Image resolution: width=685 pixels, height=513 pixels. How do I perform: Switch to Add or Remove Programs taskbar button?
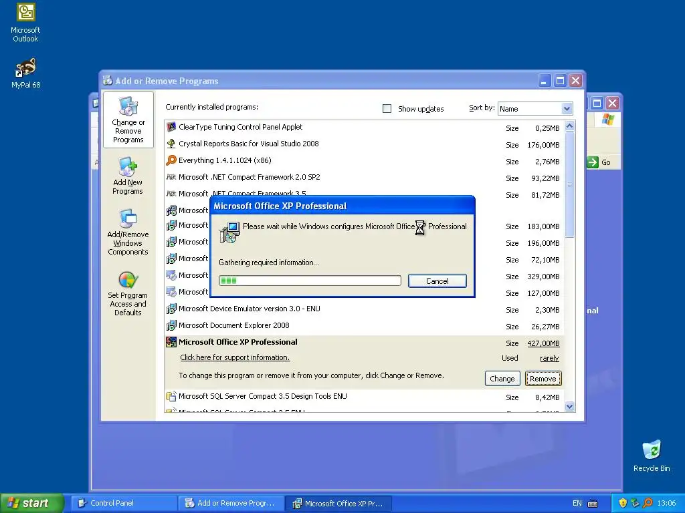point(231,503)
